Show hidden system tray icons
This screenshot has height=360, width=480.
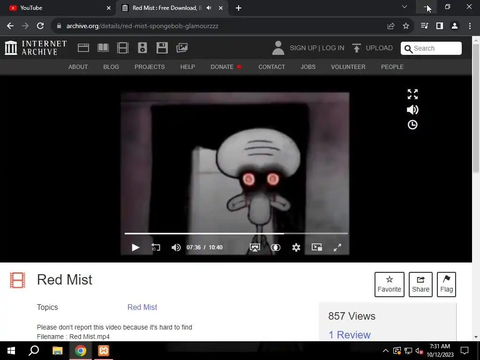pos(386,351)
